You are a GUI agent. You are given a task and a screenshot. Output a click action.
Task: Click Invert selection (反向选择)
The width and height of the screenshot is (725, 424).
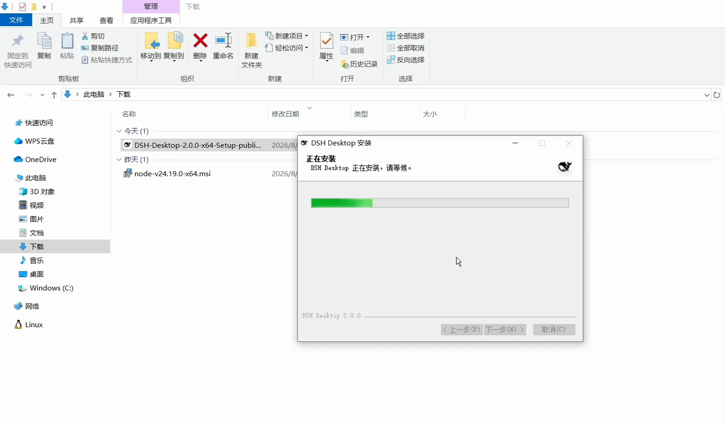point(406,60)
